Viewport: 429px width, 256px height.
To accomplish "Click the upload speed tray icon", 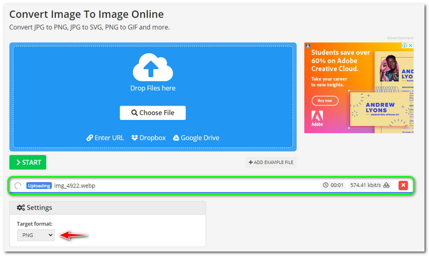I will pyautogui.click(x=387, y=185).
